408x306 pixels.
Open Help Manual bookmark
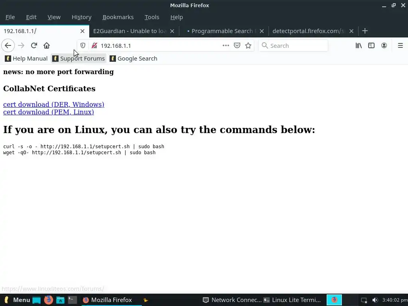26,59
